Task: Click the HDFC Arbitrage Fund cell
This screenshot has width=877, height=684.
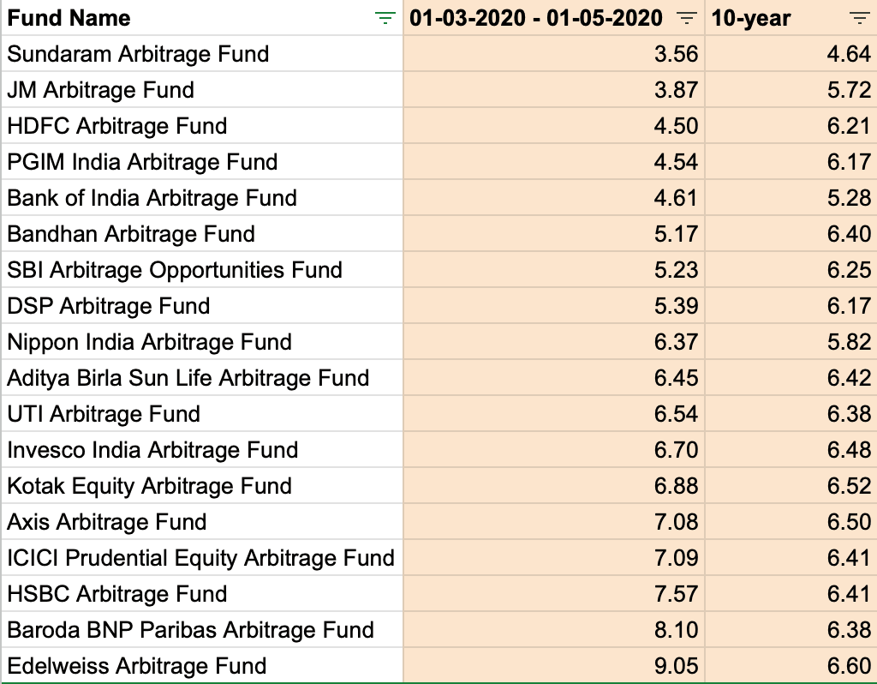Action: click(x=117, y=126)
